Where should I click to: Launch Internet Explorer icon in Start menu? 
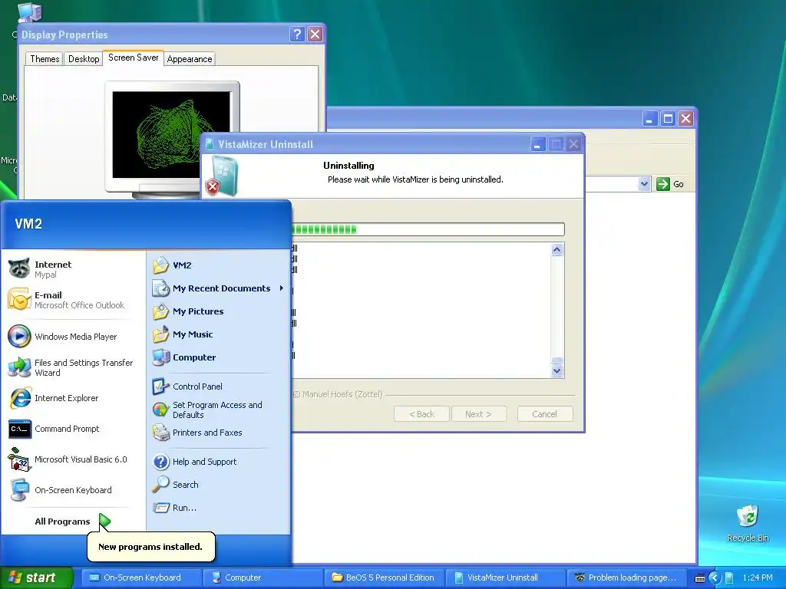click(19, 398)
